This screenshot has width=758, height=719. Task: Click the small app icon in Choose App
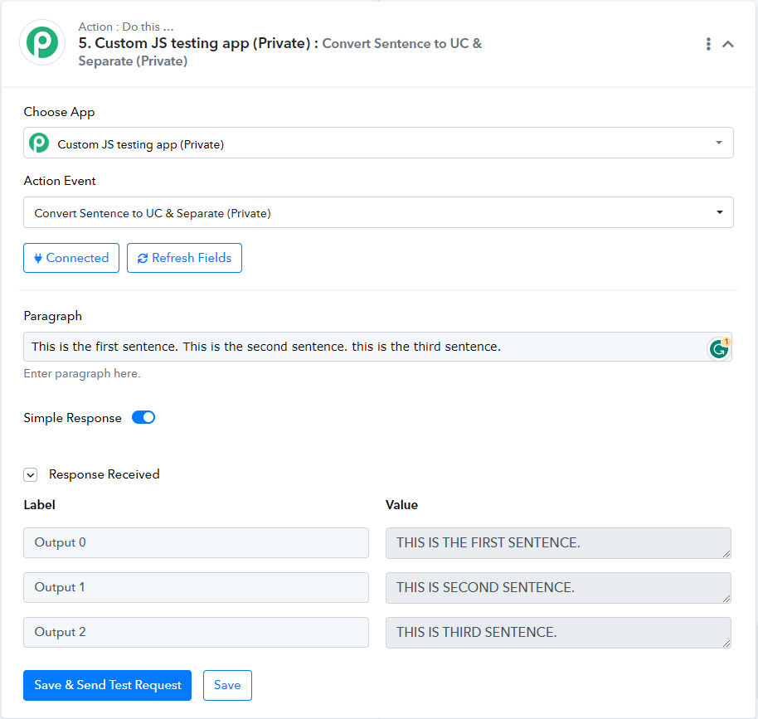point(39,143)
